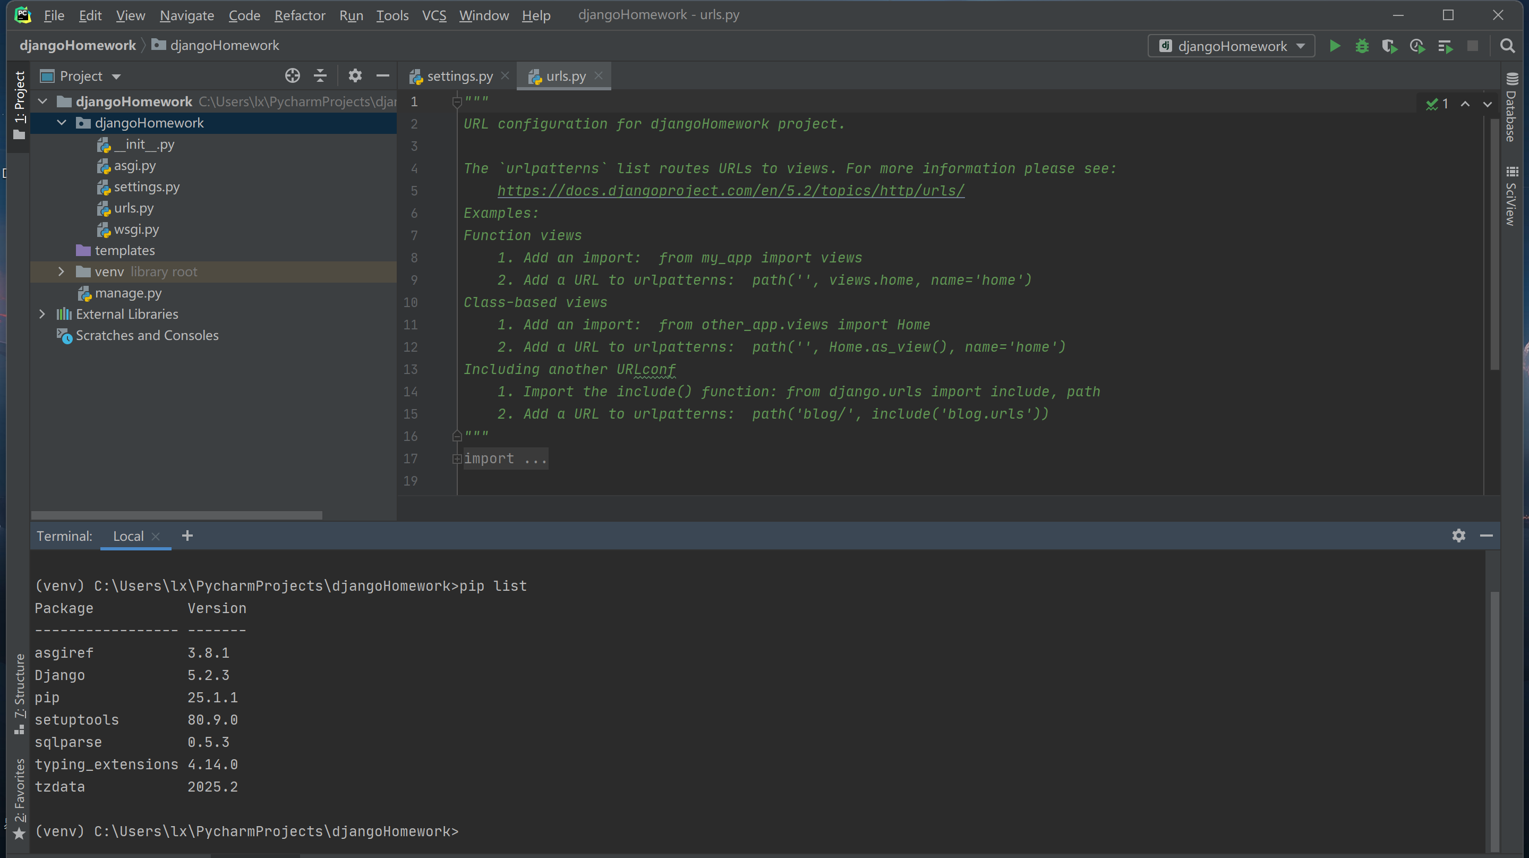Toggle the 1: Project side panel
Viewport: 1529px width, 858px height.
tap(19, 106)
